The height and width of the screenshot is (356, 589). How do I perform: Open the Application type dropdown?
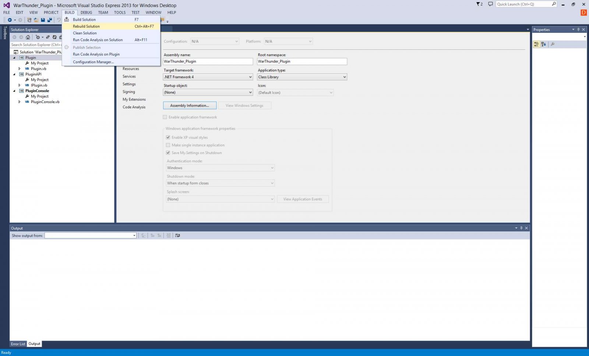[302, 77]
